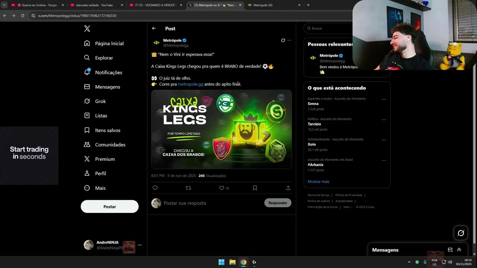Click the Responder button
This screenshot has width=477, height=268.
(x=278, y=203)
